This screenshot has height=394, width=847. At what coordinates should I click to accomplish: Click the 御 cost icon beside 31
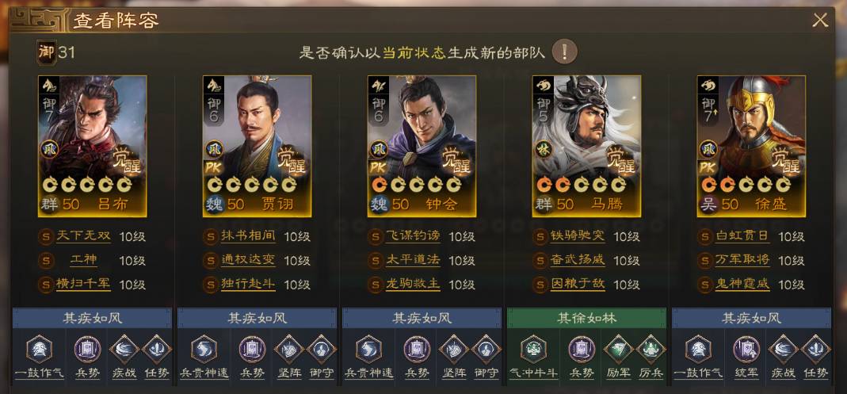pyautogui.click(x=46, y=52)
